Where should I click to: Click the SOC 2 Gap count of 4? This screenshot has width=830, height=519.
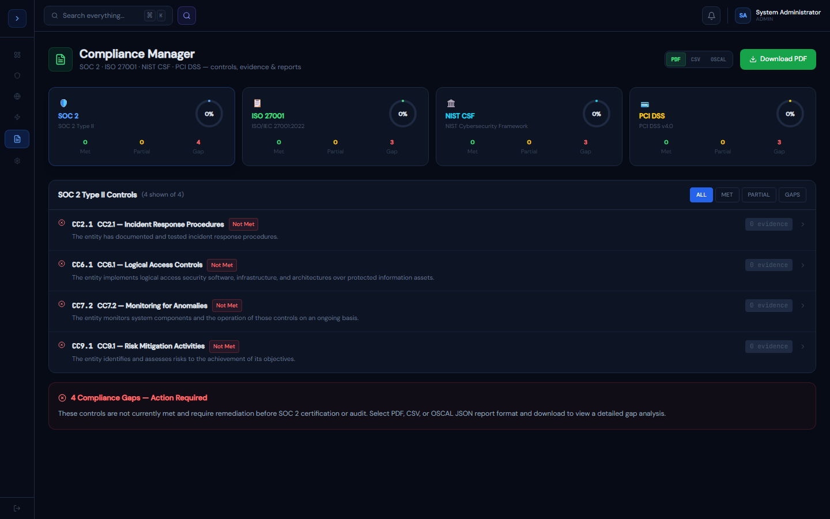pyautogui.click(x=198, y=142)
